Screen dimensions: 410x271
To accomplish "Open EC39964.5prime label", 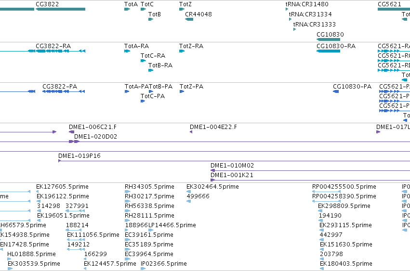I will (149, 254).
